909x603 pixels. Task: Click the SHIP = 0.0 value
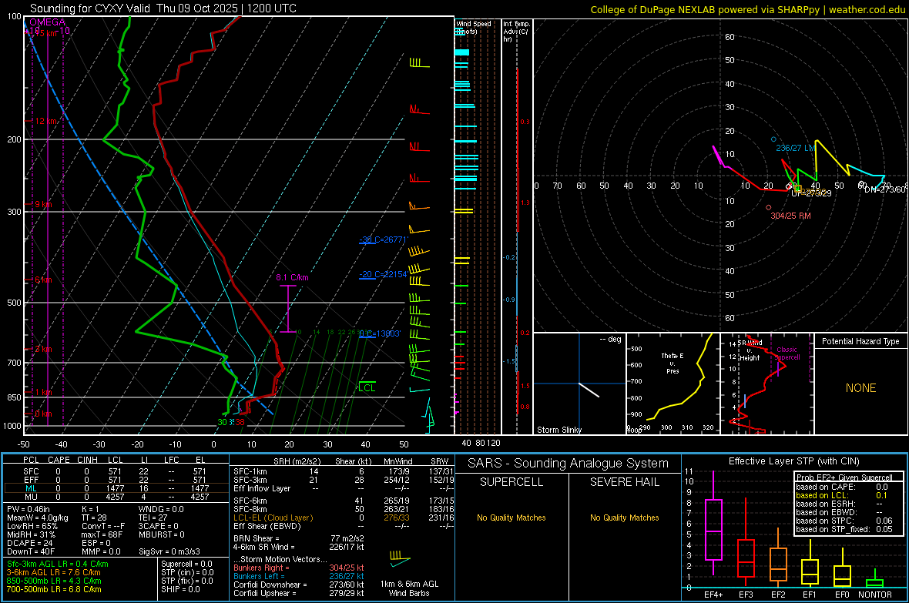tap(179, 589)
